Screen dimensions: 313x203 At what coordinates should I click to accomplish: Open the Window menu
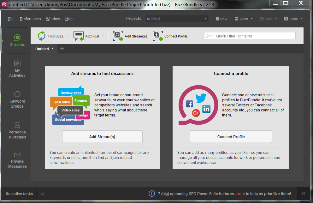pos(53,19)
